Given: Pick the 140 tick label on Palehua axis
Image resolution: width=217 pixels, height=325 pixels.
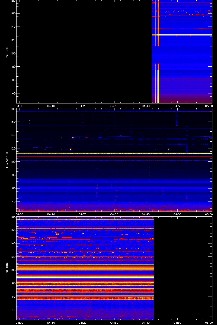Looking at the screenshot, I should pyautogui.click(x=13, y=243).
